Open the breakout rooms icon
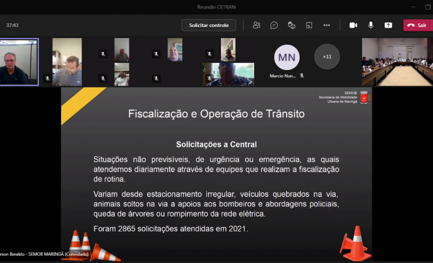 [309, 25]
